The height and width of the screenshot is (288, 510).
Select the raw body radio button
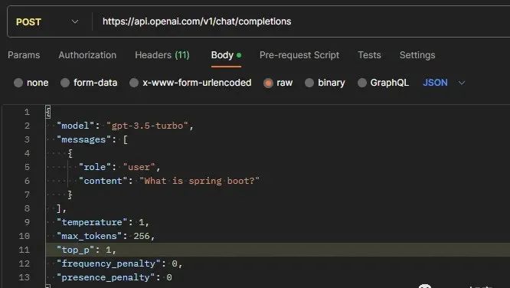pos(268,83)
